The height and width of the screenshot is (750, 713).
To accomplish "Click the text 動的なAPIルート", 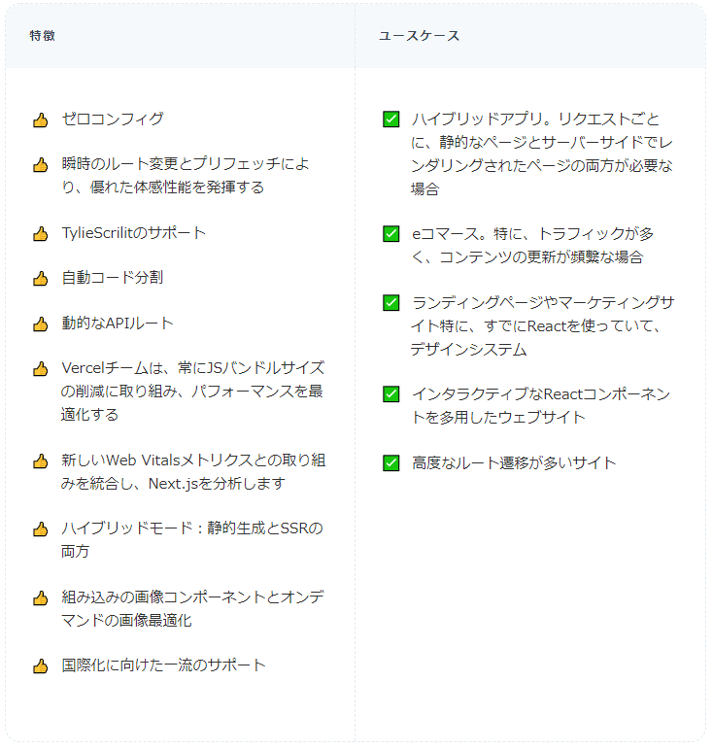I will (118, 324).
